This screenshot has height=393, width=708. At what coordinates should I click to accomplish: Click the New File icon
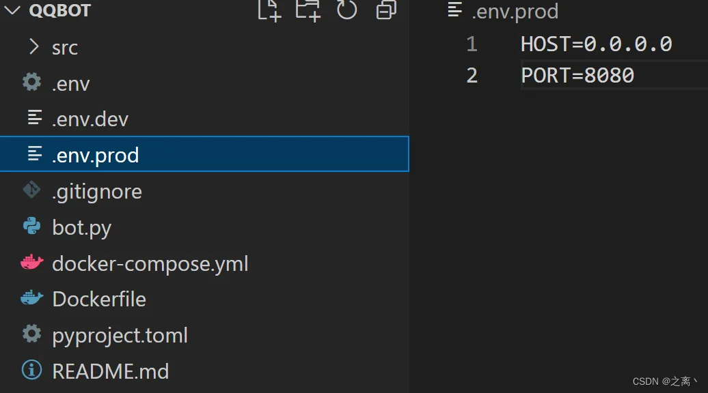(x=269, y=10)
